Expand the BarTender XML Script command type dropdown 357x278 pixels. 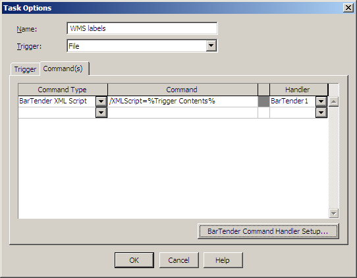[x=101, y=101]
